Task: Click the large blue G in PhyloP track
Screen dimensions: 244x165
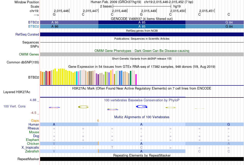Action: 142,107
